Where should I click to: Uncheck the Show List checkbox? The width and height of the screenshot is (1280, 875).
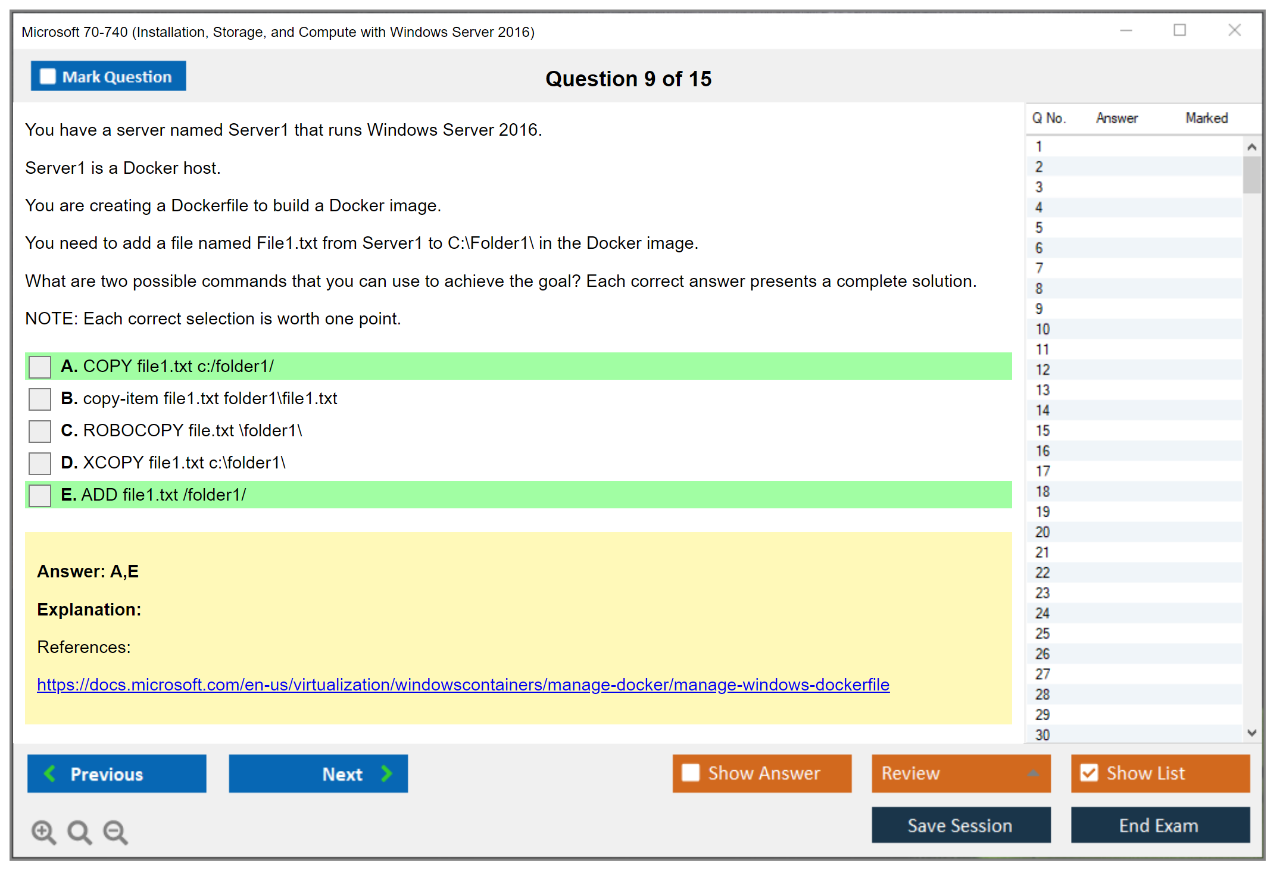[1089, 773]
